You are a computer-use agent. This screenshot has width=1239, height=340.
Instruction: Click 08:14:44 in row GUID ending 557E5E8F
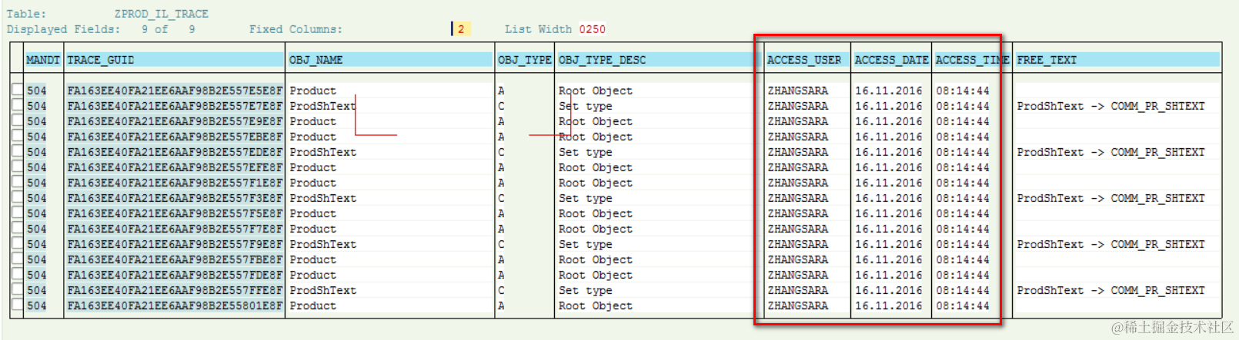pyautogui.click(x=963, y=91)
